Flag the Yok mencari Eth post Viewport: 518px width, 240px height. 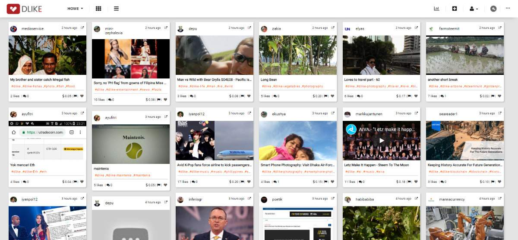76,182
